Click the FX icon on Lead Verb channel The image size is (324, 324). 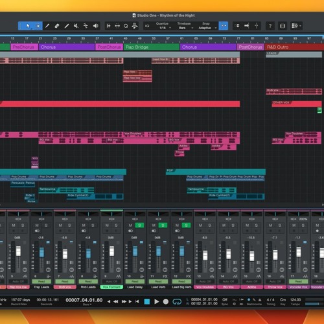tap(165, 276)
